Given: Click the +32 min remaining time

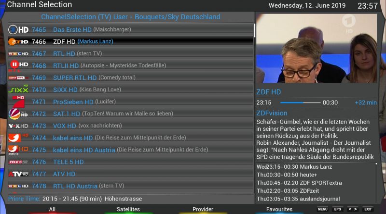Looking at the screenshot, I should (x=366, y=102).
